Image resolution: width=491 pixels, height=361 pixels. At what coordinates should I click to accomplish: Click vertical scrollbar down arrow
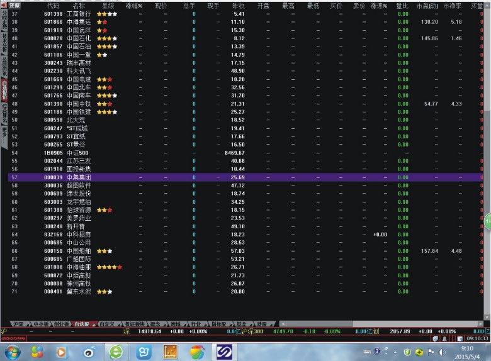click(x=487, y=317)
